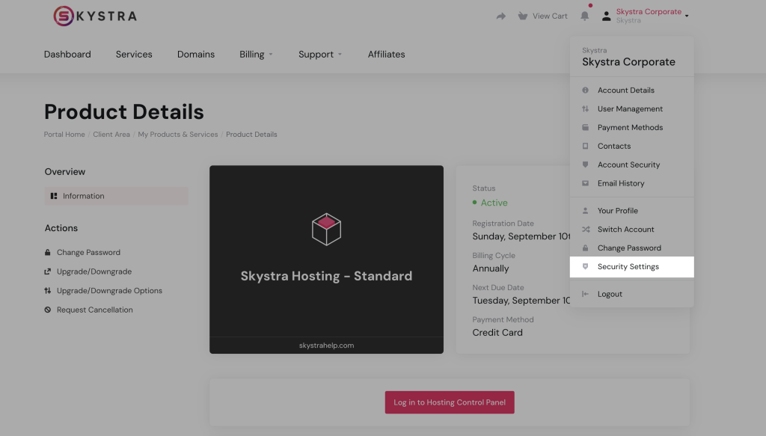Viewport: 766px width, 436px height.
Task: Click the share arrow icon in header
Action: 501,16
